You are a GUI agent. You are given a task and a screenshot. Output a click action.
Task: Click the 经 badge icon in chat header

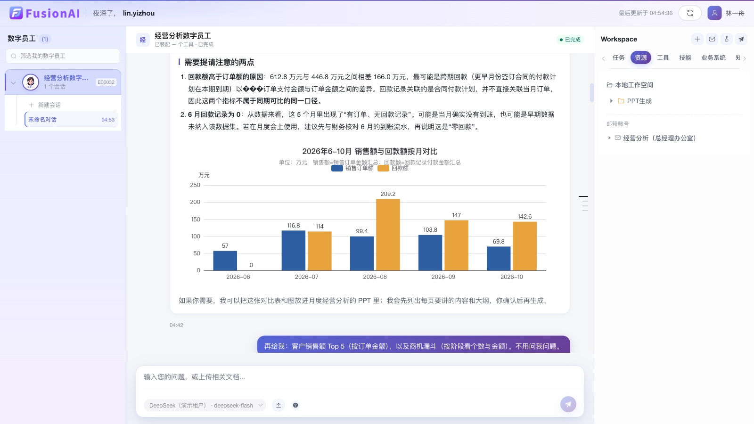[x=143, y=40]
